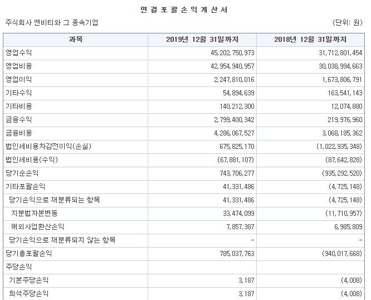Image resolution: width=371 pixels, height=300 pixels.
Task: Click value 2,247,810,016
Action: coord(234,79)
